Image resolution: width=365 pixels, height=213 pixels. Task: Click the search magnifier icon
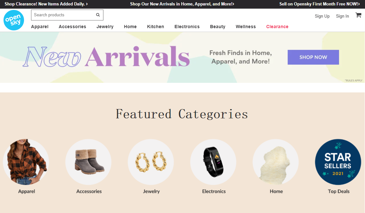pyautogui.click(x=98, y=15)
